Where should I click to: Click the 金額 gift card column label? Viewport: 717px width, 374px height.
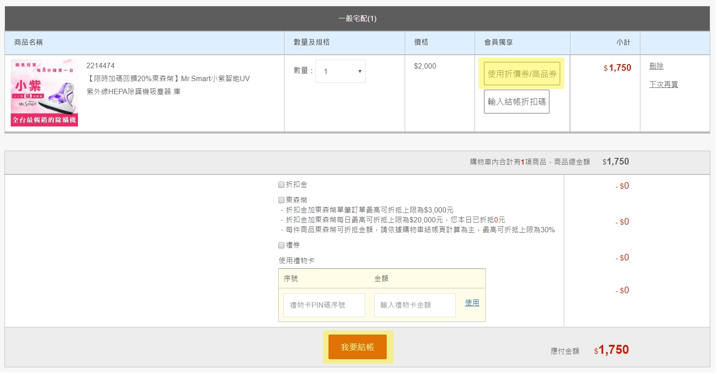click(381, 278)
